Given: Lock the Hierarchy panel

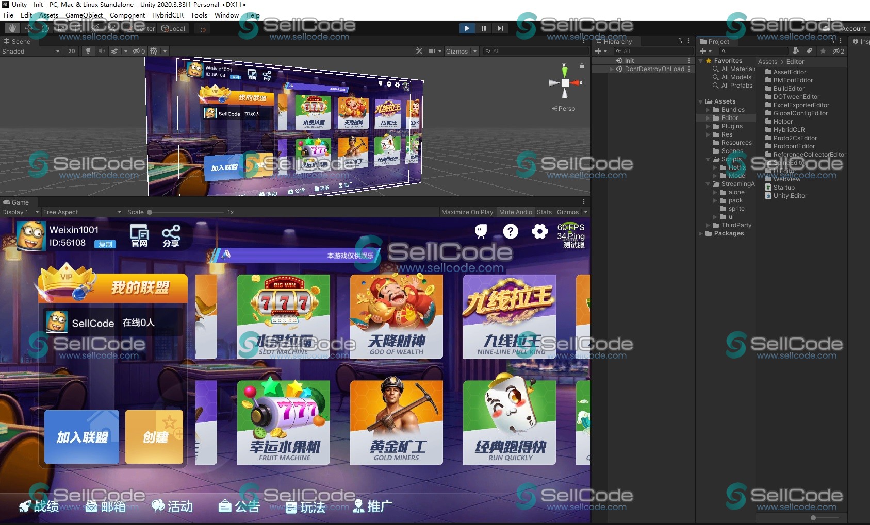Looking at the screenshot, I should pyautogui.click(x=679, y=41).
